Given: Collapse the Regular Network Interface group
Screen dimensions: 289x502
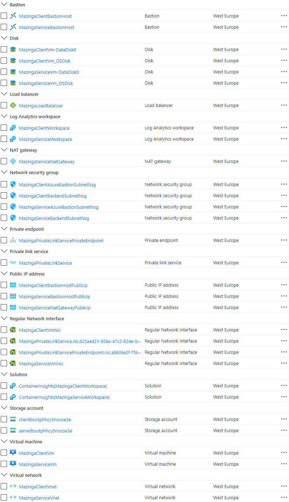Looking at the screenshot, I should coord(4,318).
